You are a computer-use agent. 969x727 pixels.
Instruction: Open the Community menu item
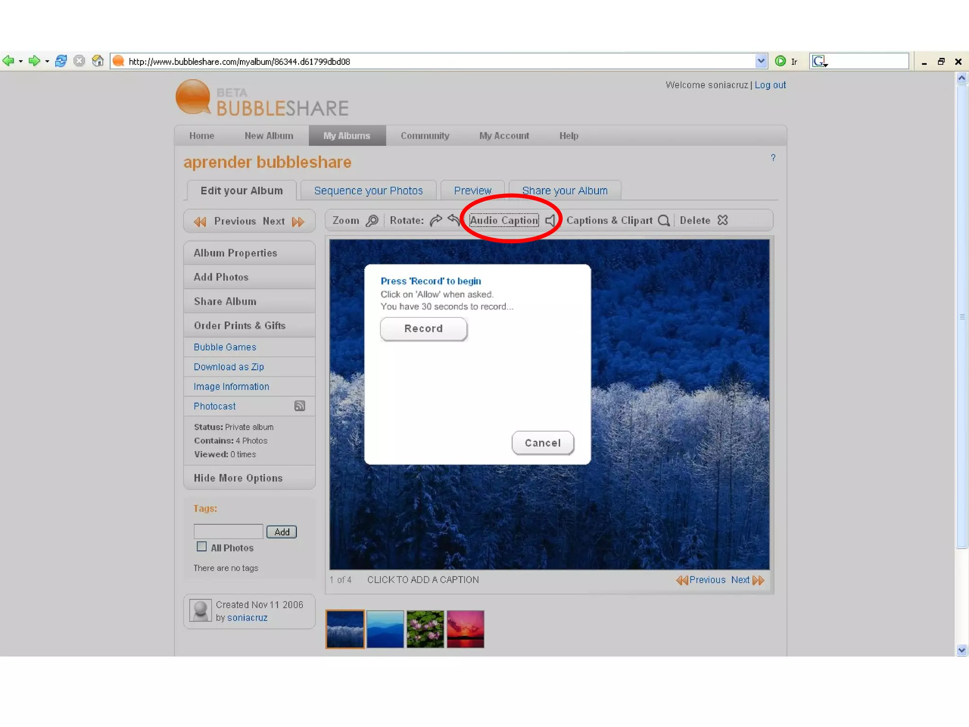pos(424,136)
